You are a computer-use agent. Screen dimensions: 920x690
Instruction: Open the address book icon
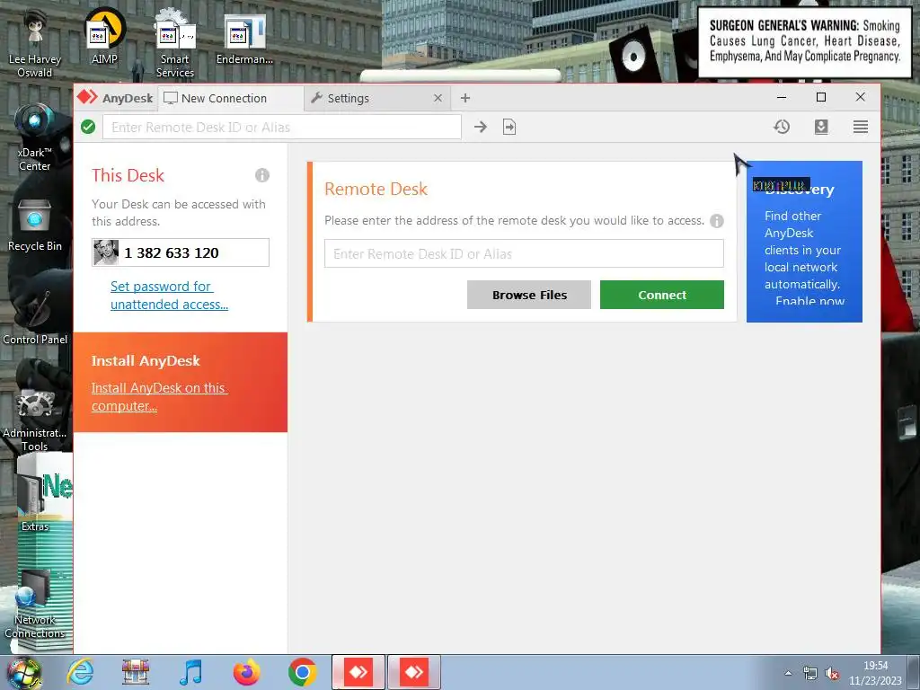(x=821, y=127)
